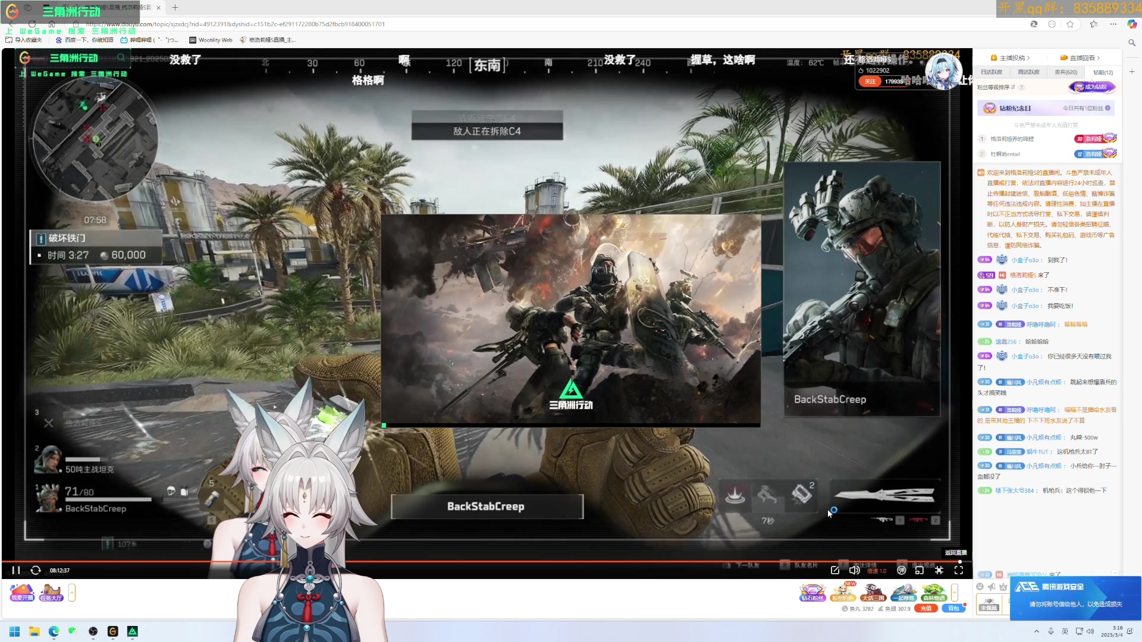Open 导入收藏夹 bookmark
1142x642 pixels.
[24, 40]
